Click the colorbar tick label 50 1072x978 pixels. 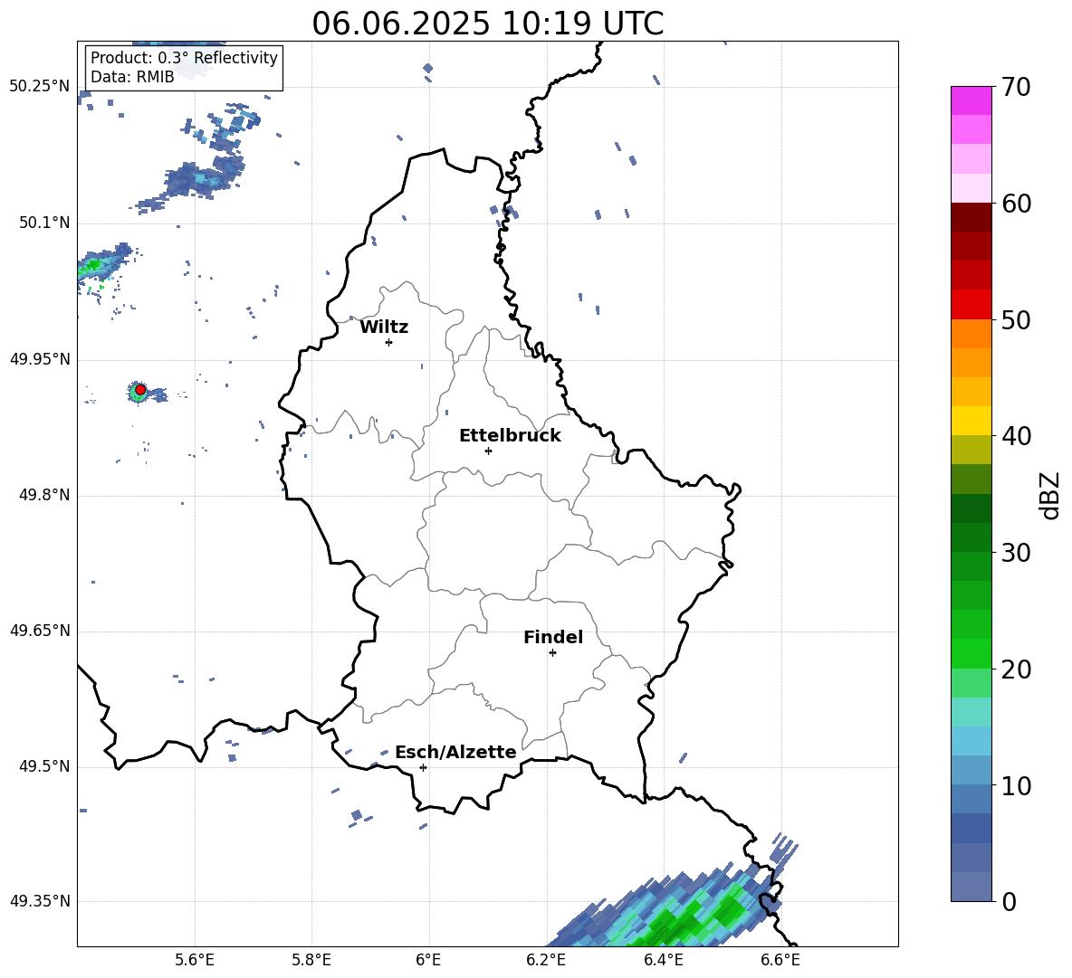(1016, 319)
